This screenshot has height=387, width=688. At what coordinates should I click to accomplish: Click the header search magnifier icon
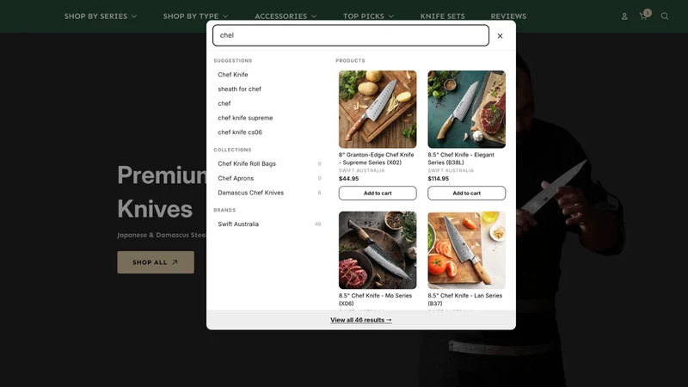click(x=665, y=16)
